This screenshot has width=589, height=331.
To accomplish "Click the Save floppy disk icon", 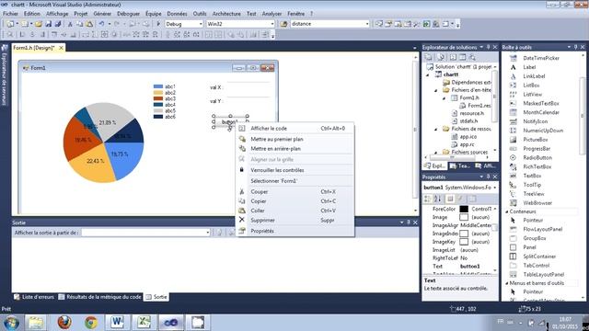I will [48, 24].
